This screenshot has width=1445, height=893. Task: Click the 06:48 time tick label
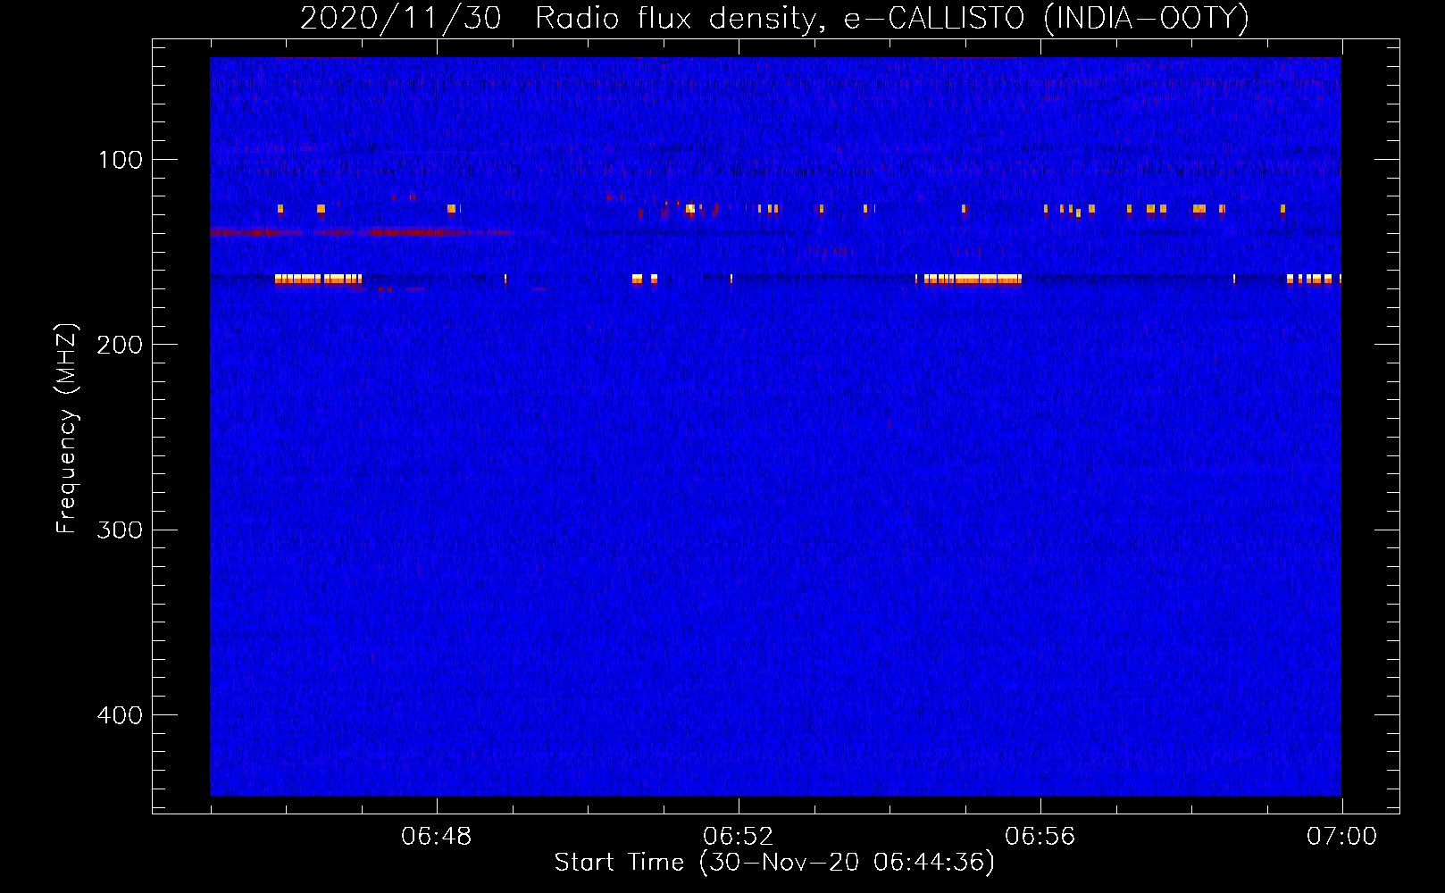(x=437, y=837)
